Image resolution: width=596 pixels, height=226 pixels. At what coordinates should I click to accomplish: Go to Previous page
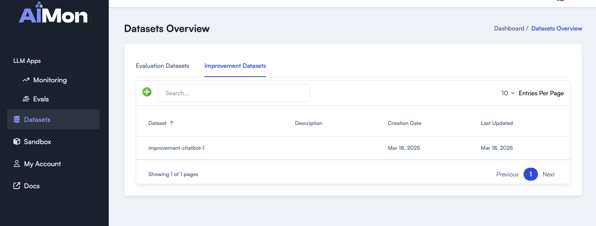coord(507,175)
